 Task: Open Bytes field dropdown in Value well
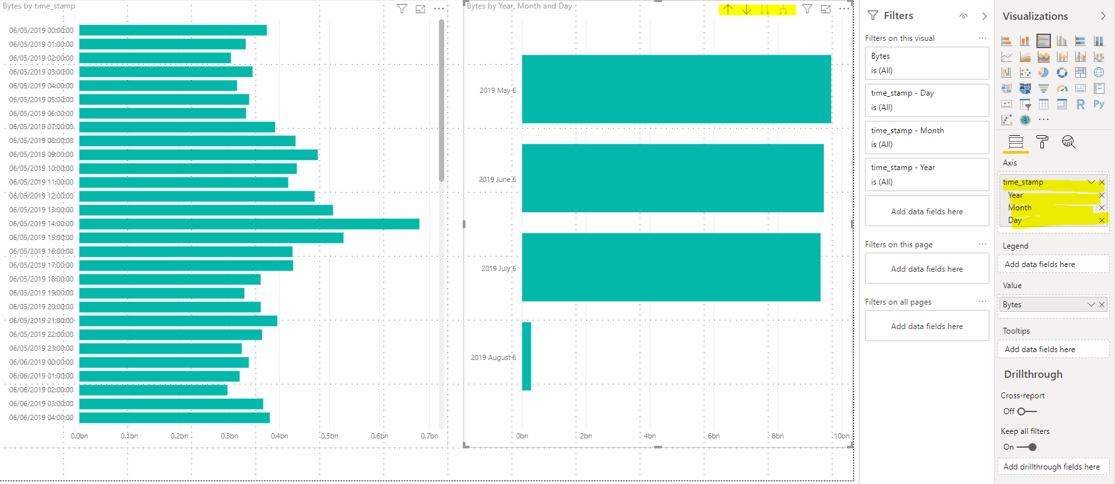pyautogui.click(x=1091, y=305)
